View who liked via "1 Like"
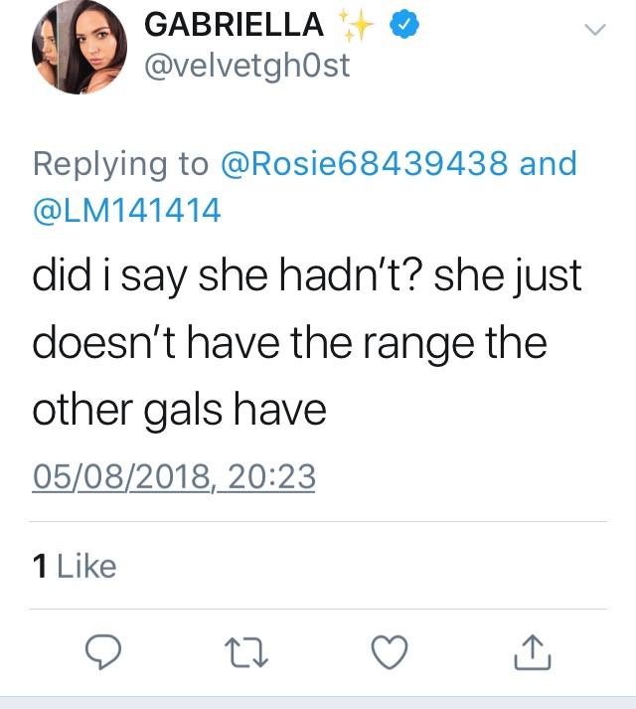Viewport: 636px width, 709px height. pos(75,566)
